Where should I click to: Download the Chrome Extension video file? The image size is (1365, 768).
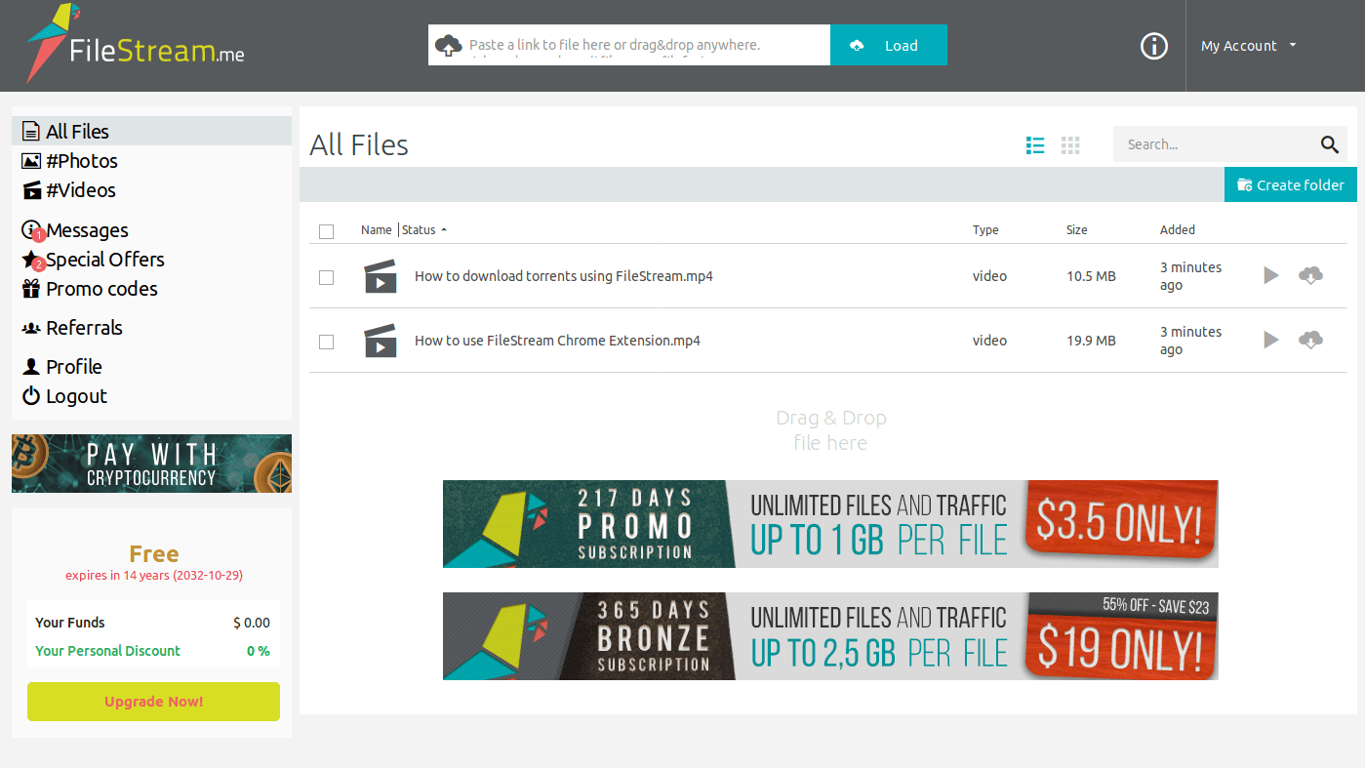[1310, 341]
